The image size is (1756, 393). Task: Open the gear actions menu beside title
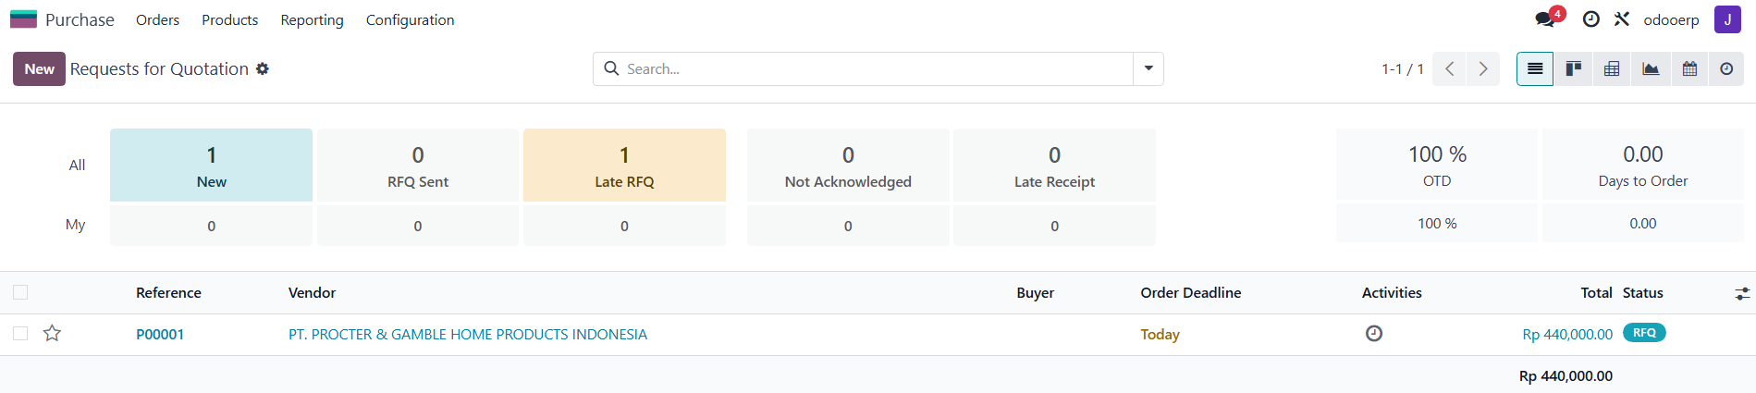(x=263, y=68)
